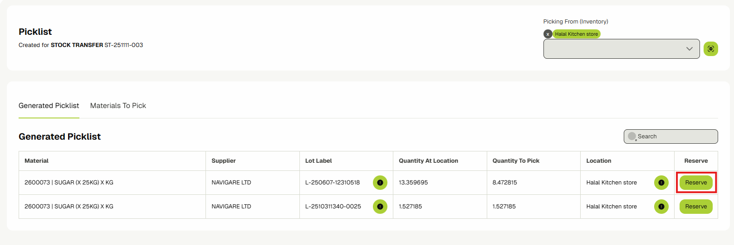Click the green scan icon button
Screen dimensions: 734x245
click(x=710, y=49)
